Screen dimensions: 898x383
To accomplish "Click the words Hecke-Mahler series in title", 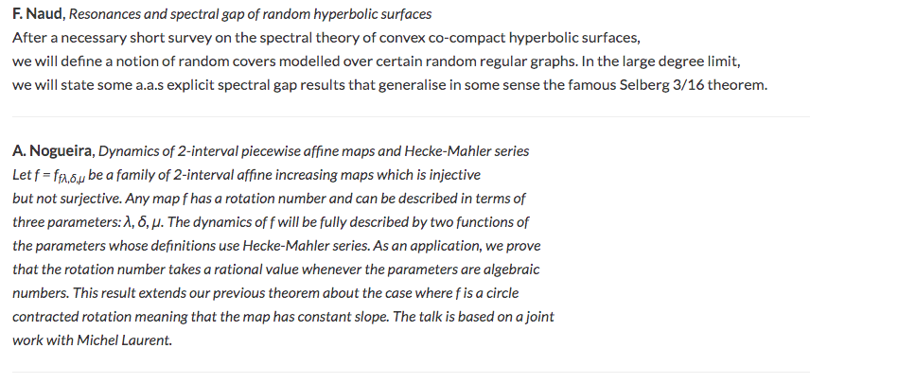I will 467,151.
